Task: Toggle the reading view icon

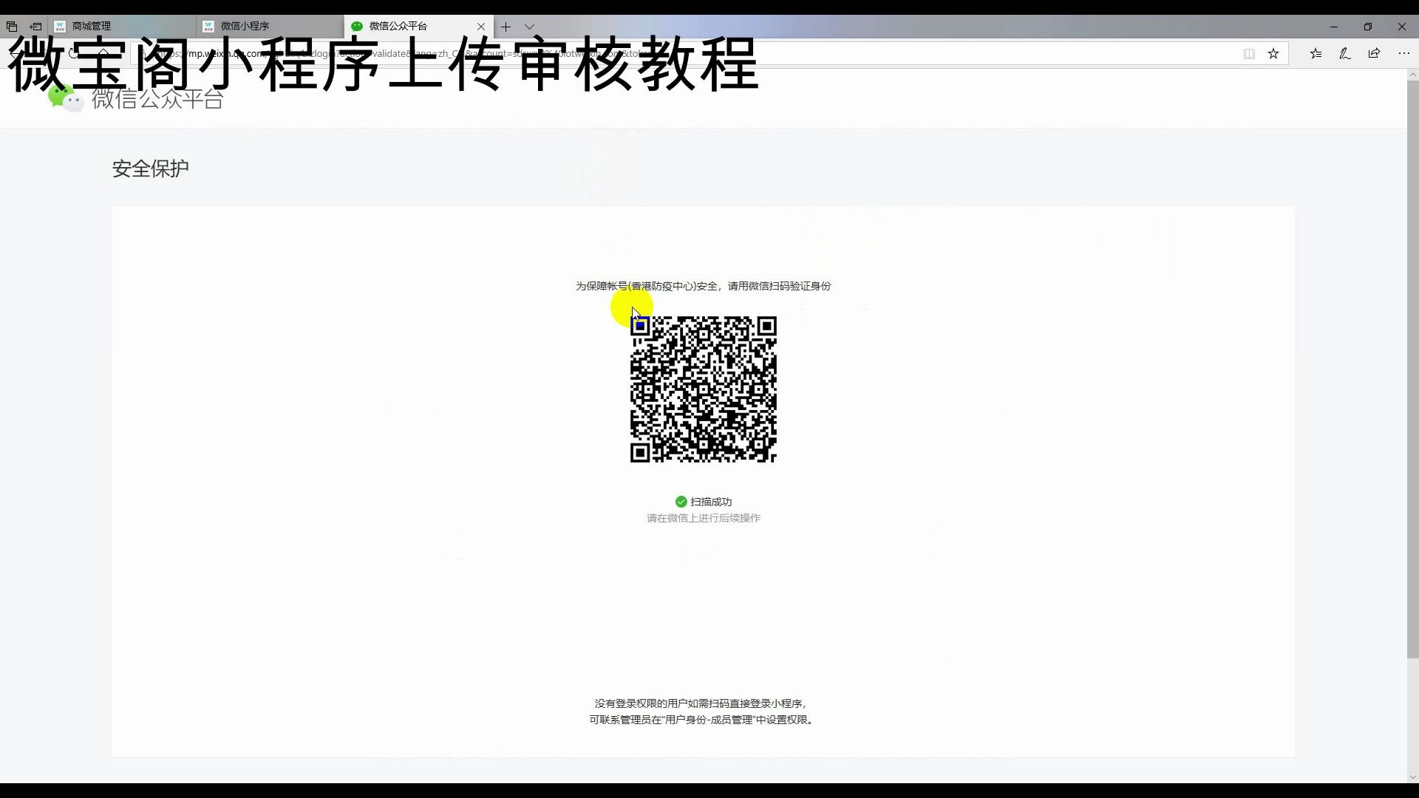Action: coord(1249,54)
